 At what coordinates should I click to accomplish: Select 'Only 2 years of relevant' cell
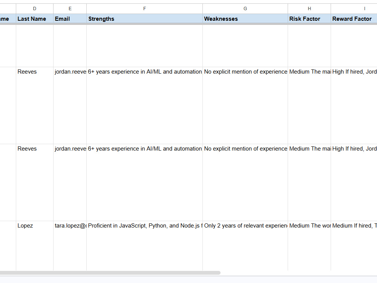coord(245,246)
